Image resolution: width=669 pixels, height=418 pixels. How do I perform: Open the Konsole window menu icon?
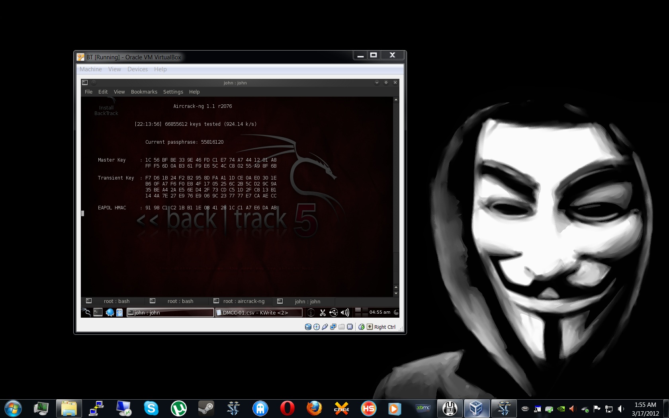[x=85, y=83]
